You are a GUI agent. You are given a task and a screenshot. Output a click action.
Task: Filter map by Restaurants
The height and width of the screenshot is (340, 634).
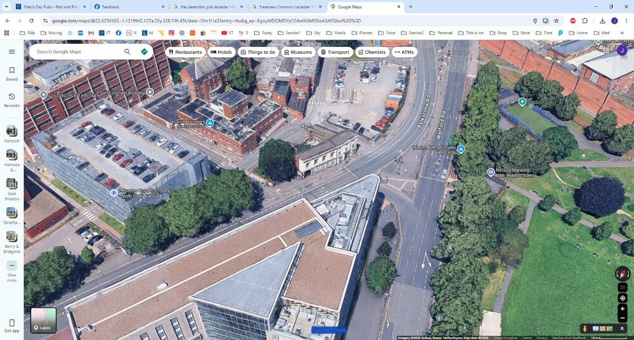tap(185, 52)
